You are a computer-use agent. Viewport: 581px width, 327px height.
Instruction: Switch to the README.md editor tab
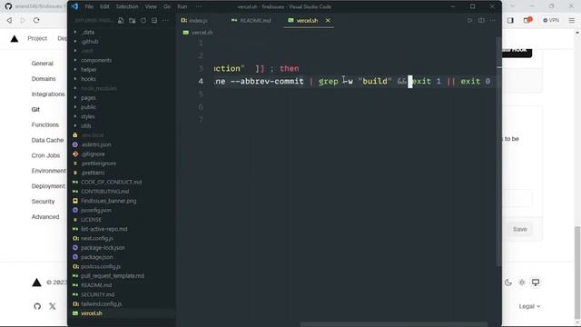click(251, 20)
